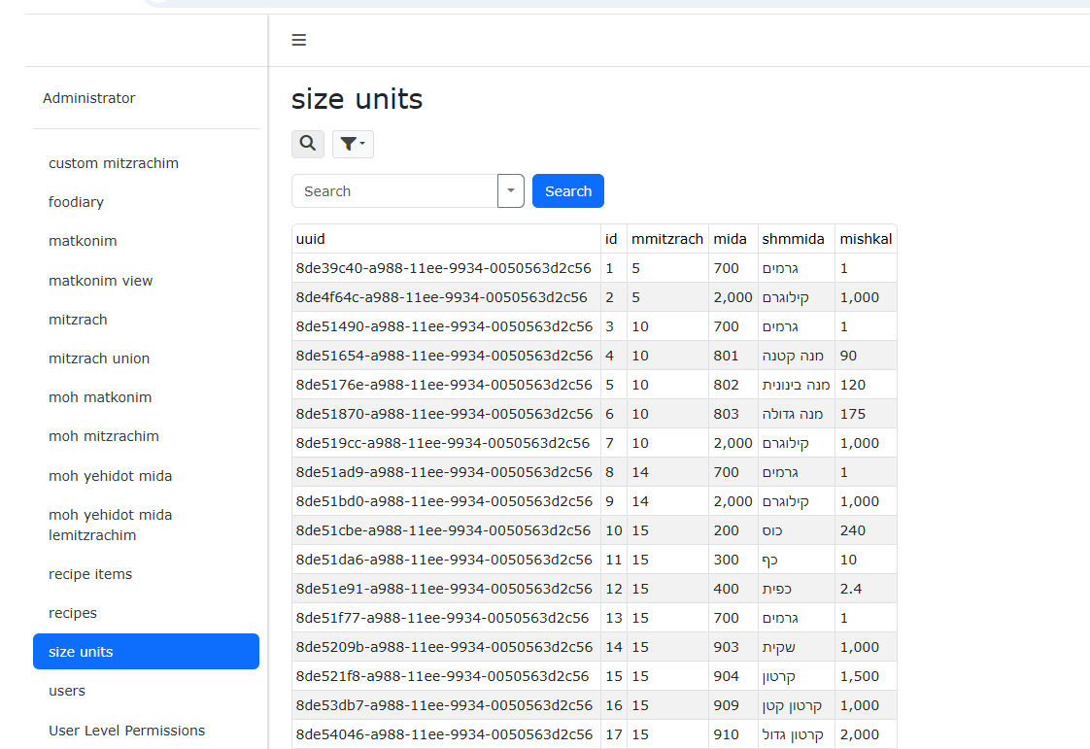Open the users sidebar link
Screen dimensions: 1090x749
click(x=67, y=691)
